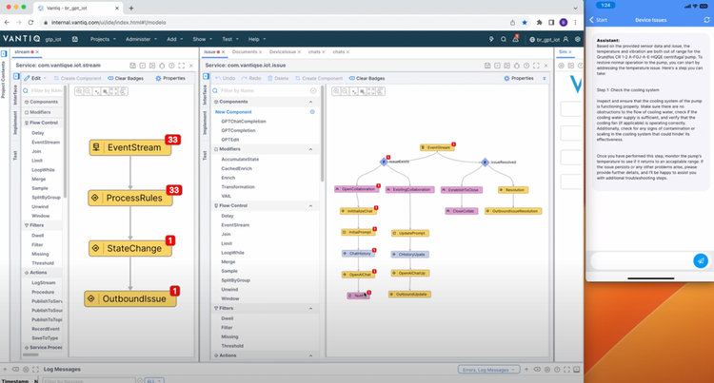714x383 pixels.
Task: Toggle the Project Contents side panel
Action: tap(4, 76)
